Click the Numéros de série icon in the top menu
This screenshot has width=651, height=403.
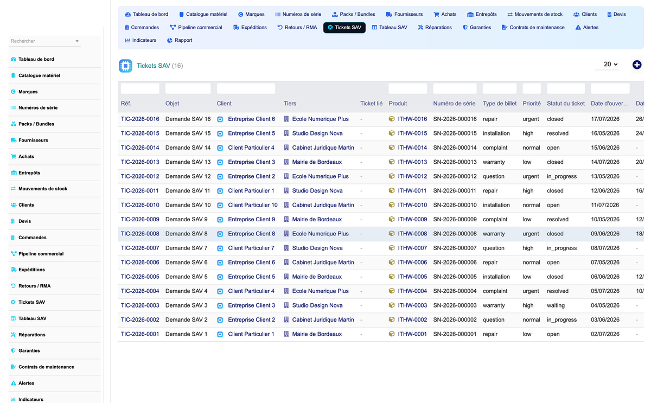click(x=278, y=14)
